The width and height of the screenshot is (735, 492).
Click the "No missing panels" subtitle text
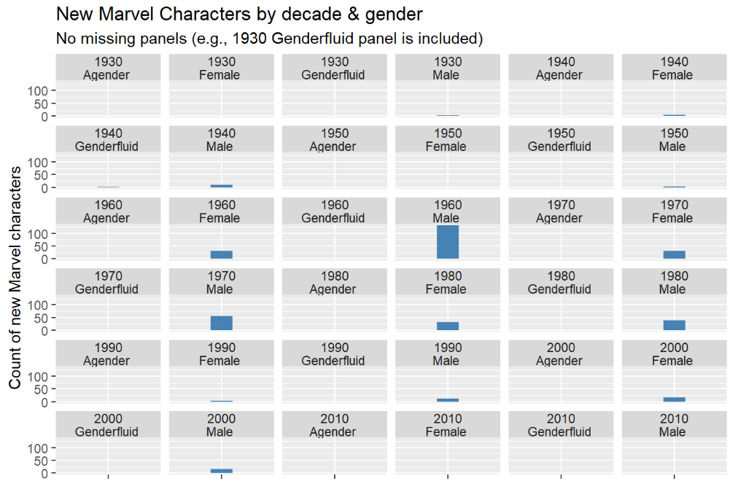(269, 38)
